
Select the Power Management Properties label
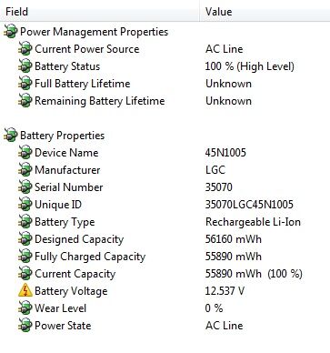pyautogui.click(x=94, y=32)
